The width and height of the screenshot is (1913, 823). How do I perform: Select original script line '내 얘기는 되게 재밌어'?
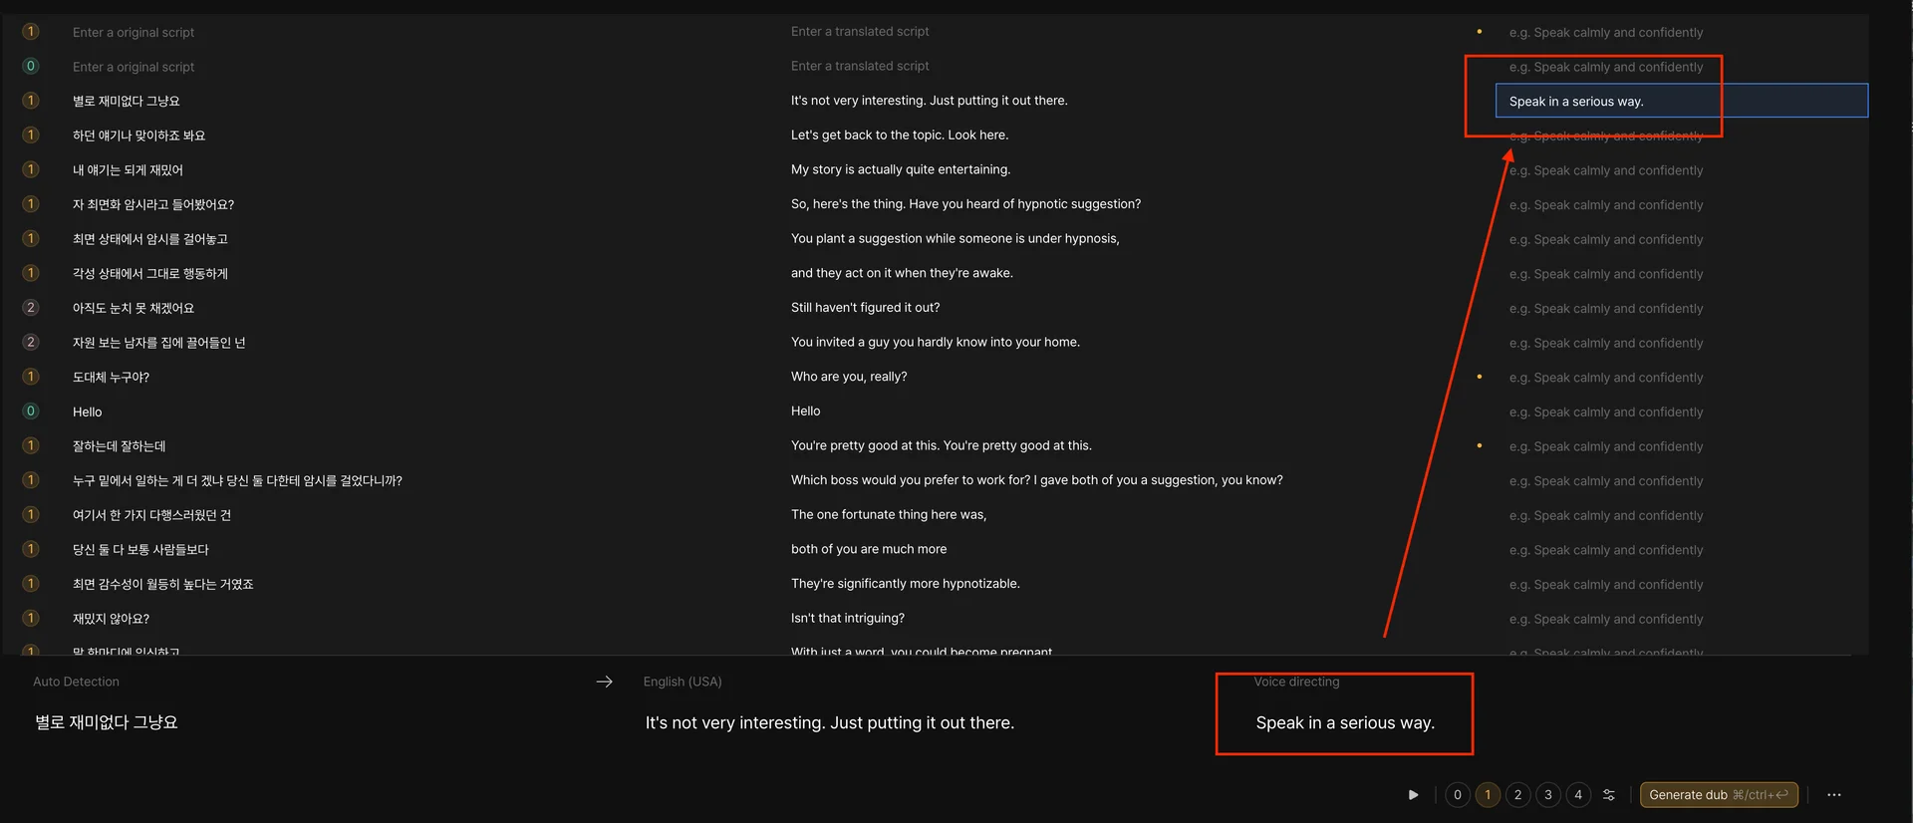[128, 170]
